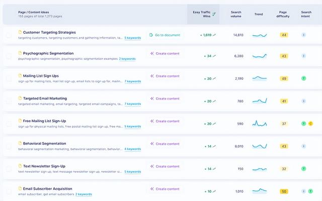Click the document icon beside Customer Targeting Strategies
Screen dimensions: 322x201
[x=20, y=32]
